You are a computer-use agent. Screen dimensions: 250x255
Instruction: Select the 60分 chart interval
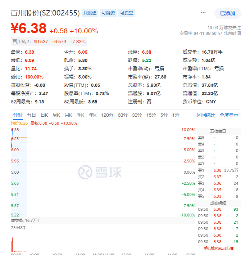click(123, 115)
